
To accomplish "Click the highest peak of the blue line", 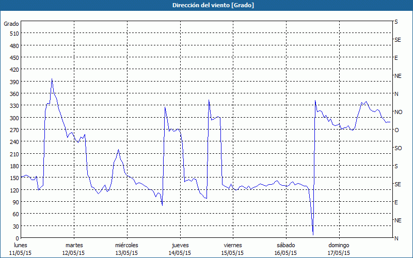I will (52, 79).
